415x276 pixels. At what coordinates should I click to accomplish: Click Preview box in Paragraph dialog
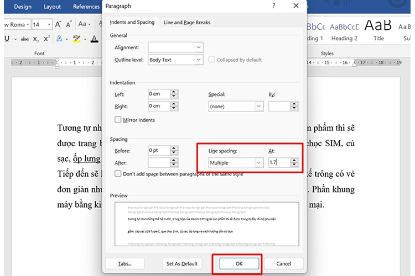tap(207, 224)
